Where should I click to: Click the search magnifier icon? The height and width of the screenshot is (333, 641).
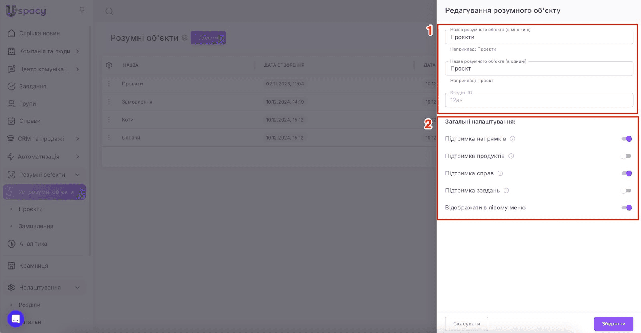pyautogui.click(x=109, y=11)
